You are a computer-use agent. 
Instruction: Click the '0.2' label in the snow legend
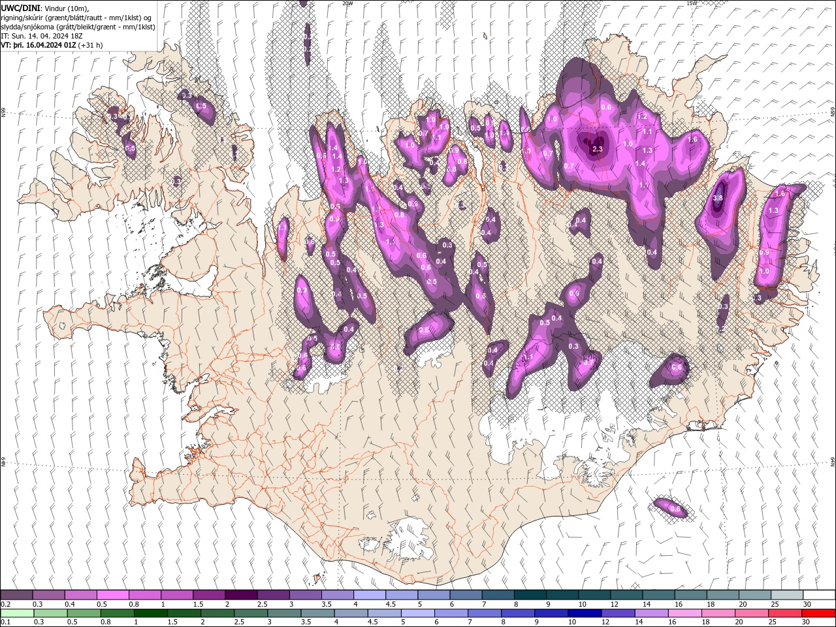(5, 604)
